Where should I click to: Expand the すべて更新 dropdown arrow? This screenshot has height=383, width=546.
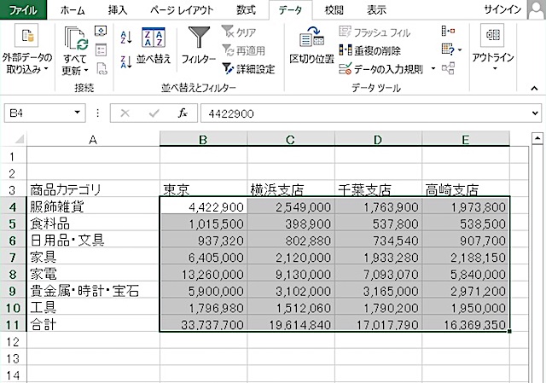[86, 70]
